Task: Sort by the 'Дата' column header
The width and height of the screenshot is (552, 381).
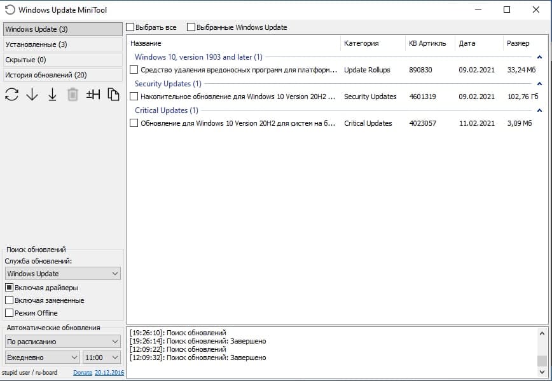Action: click(479, 43)
